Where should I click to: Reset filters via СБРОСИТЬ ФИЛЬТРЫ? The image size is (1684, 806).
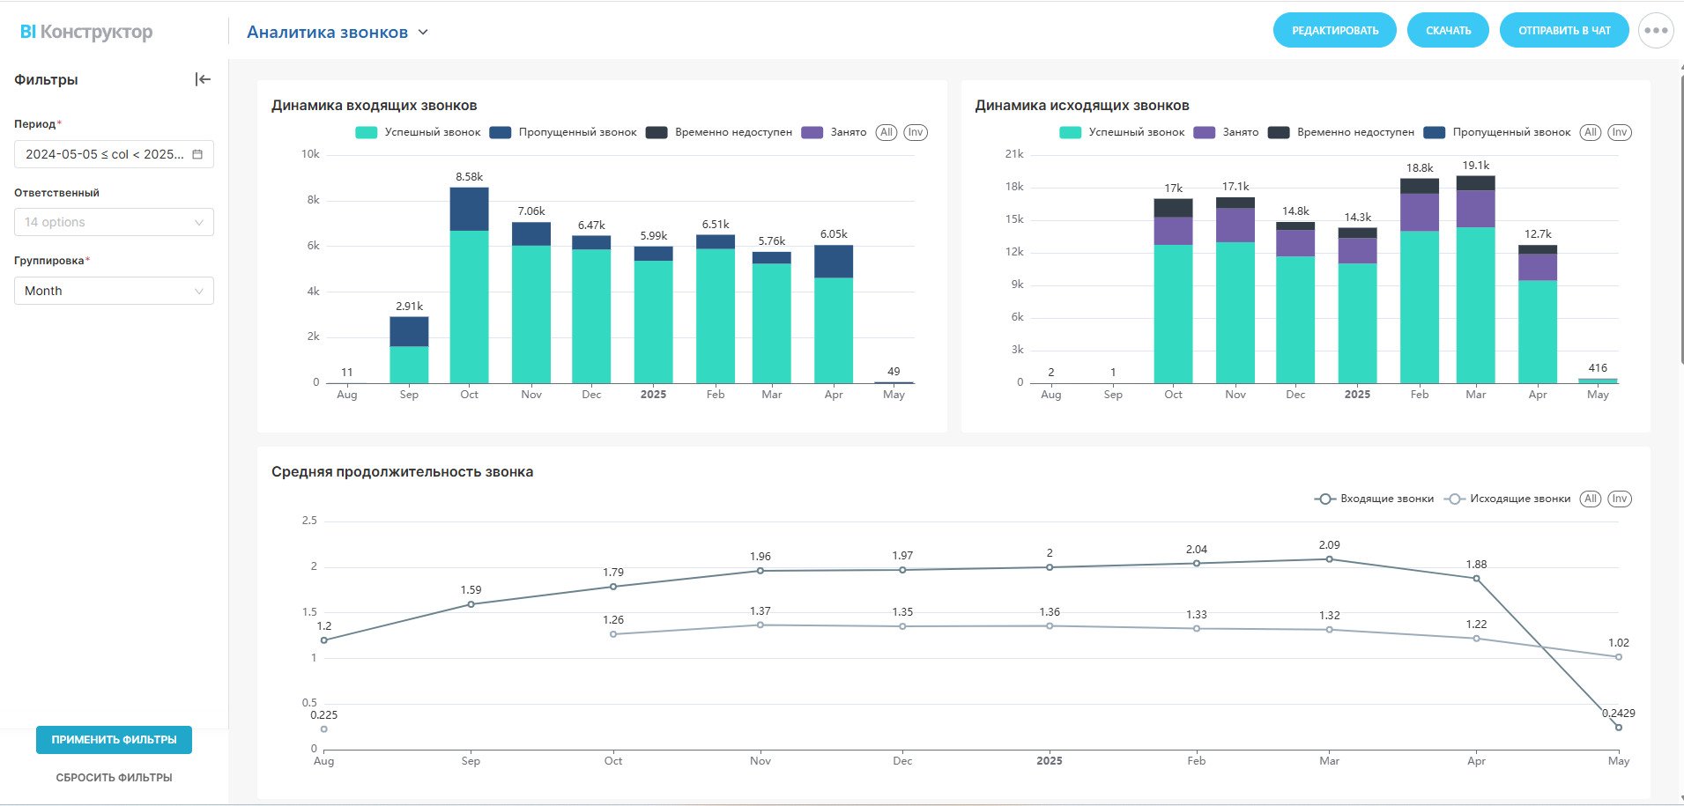pyautogui.click(x=114, y=778)
